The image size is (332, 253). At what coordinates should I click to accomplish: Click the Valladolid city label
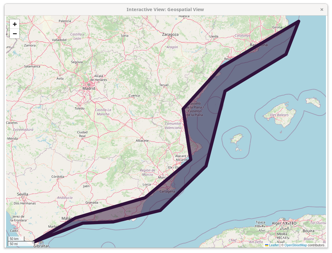(59, 40)
